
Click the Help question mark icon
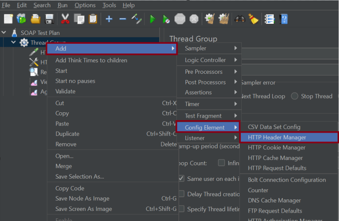tap(283, 19)
